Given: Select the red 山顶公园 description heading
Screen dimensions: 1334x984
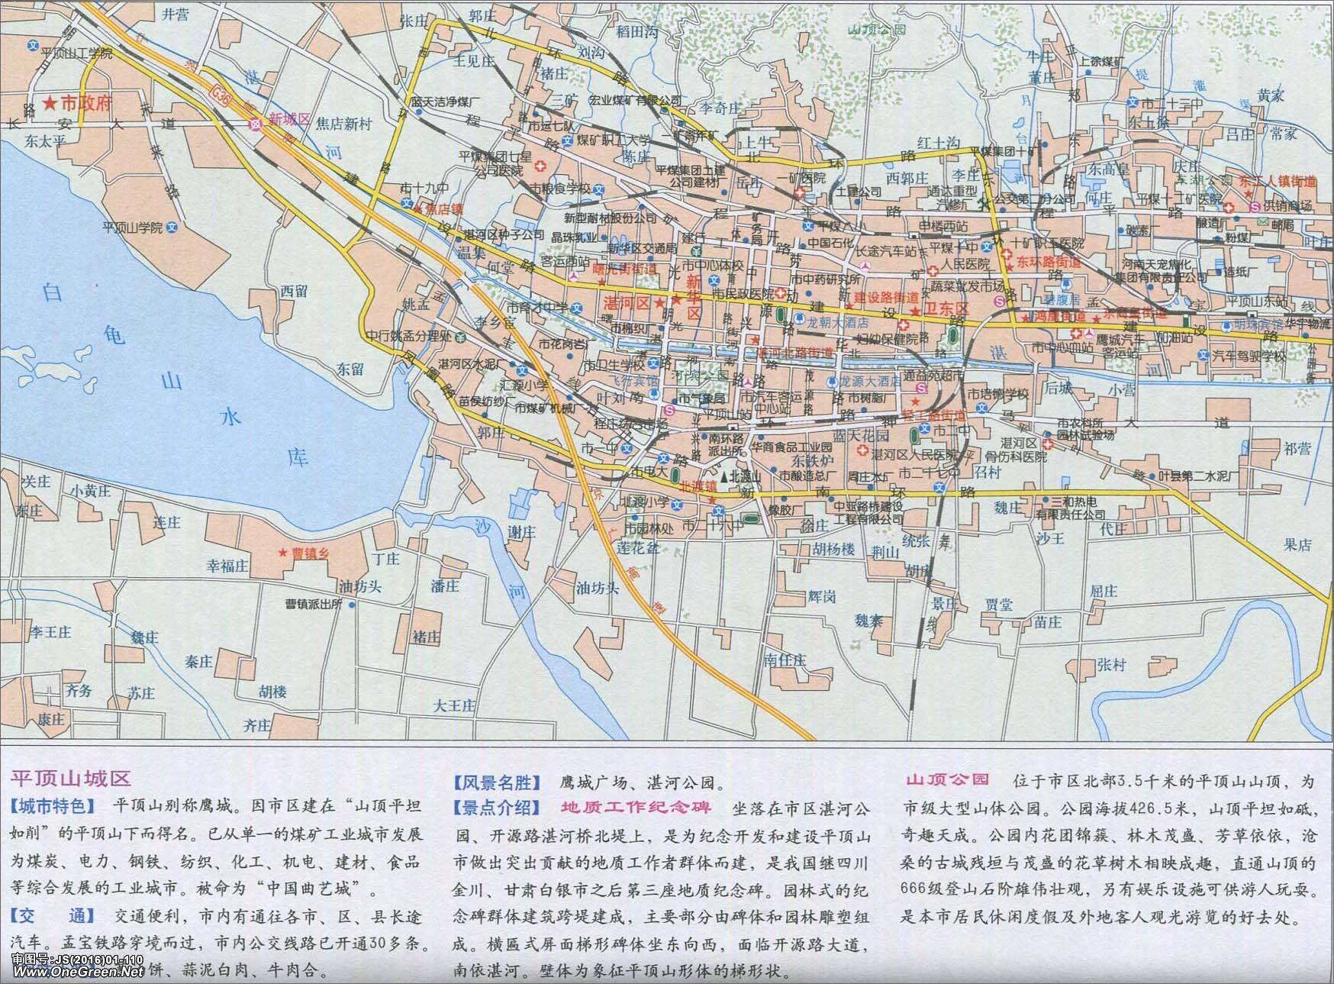Looking at the screenshot, I should click(946, 780).
